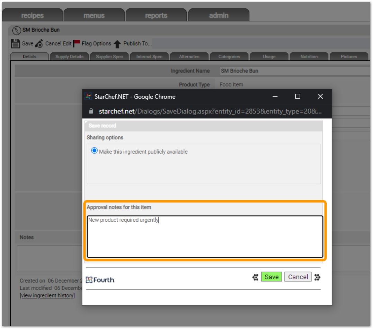The height and width of the screenshot is (329, 373).
Task: Click the 'Save record' header text
Action: pos(102,126)
